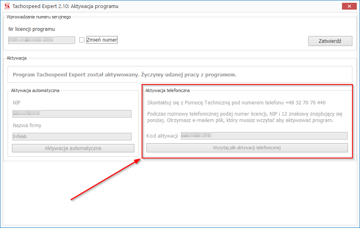Click the 'Program Tachospeed Expert został aktywowany' message

tap(124, 75)
